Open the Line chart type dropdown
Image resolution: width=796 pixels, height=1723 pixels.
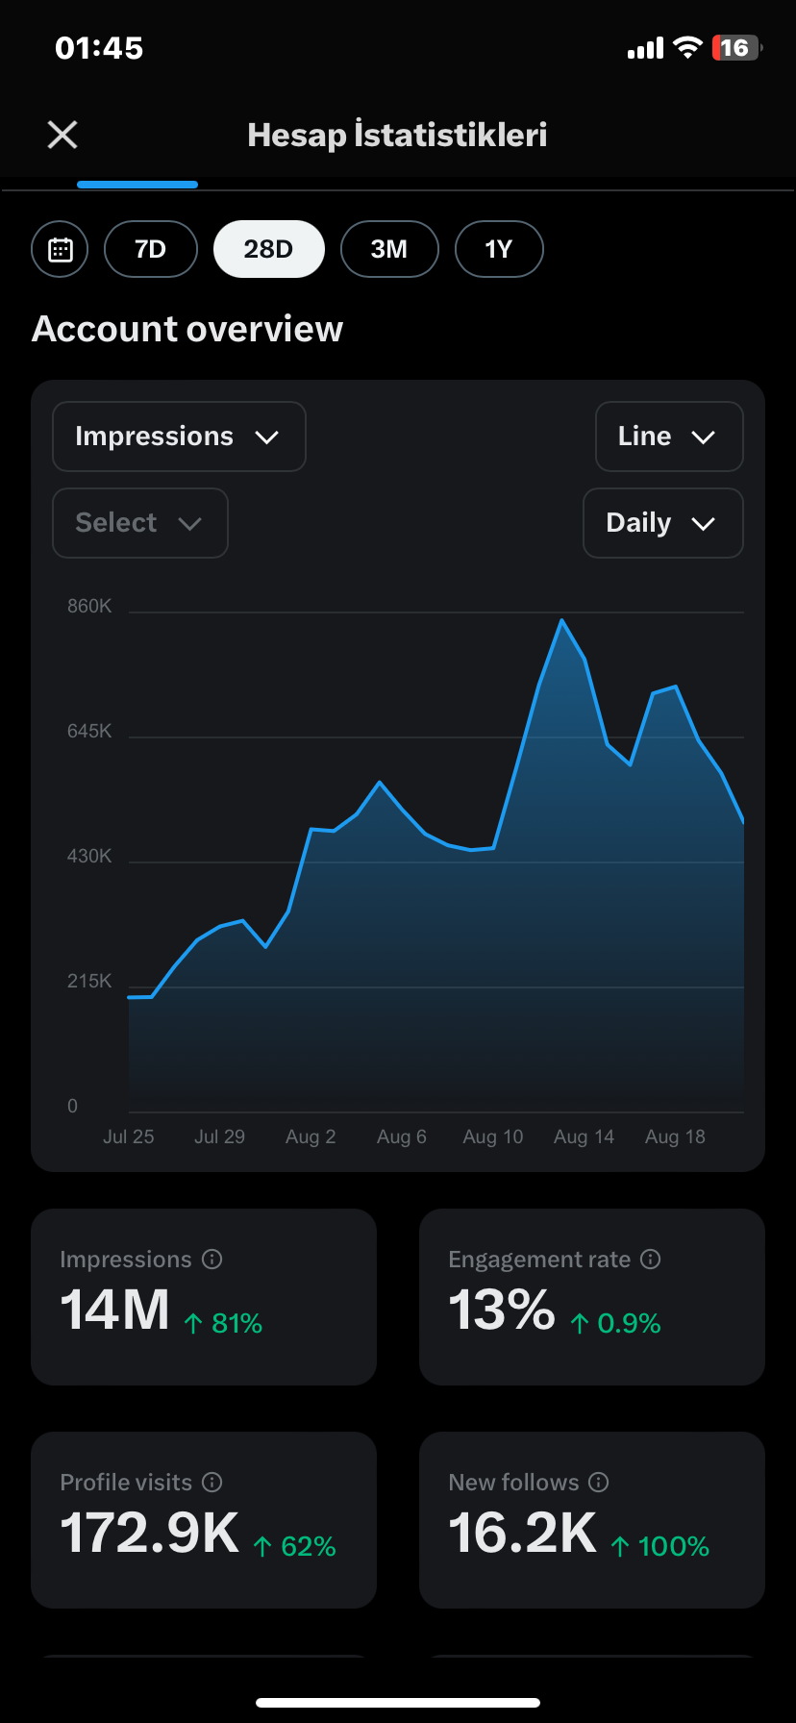(x=669, y=437)
